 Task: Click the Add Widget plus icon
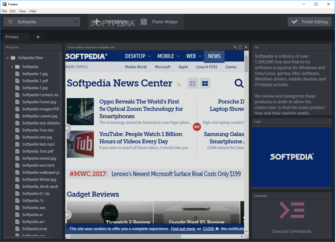pos(97,22)
